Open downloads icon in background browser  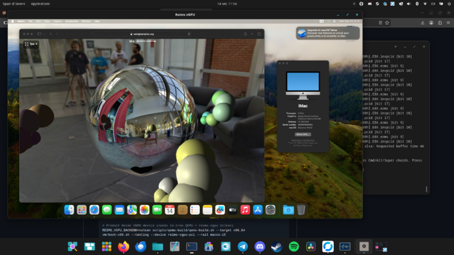click(423, 23)
